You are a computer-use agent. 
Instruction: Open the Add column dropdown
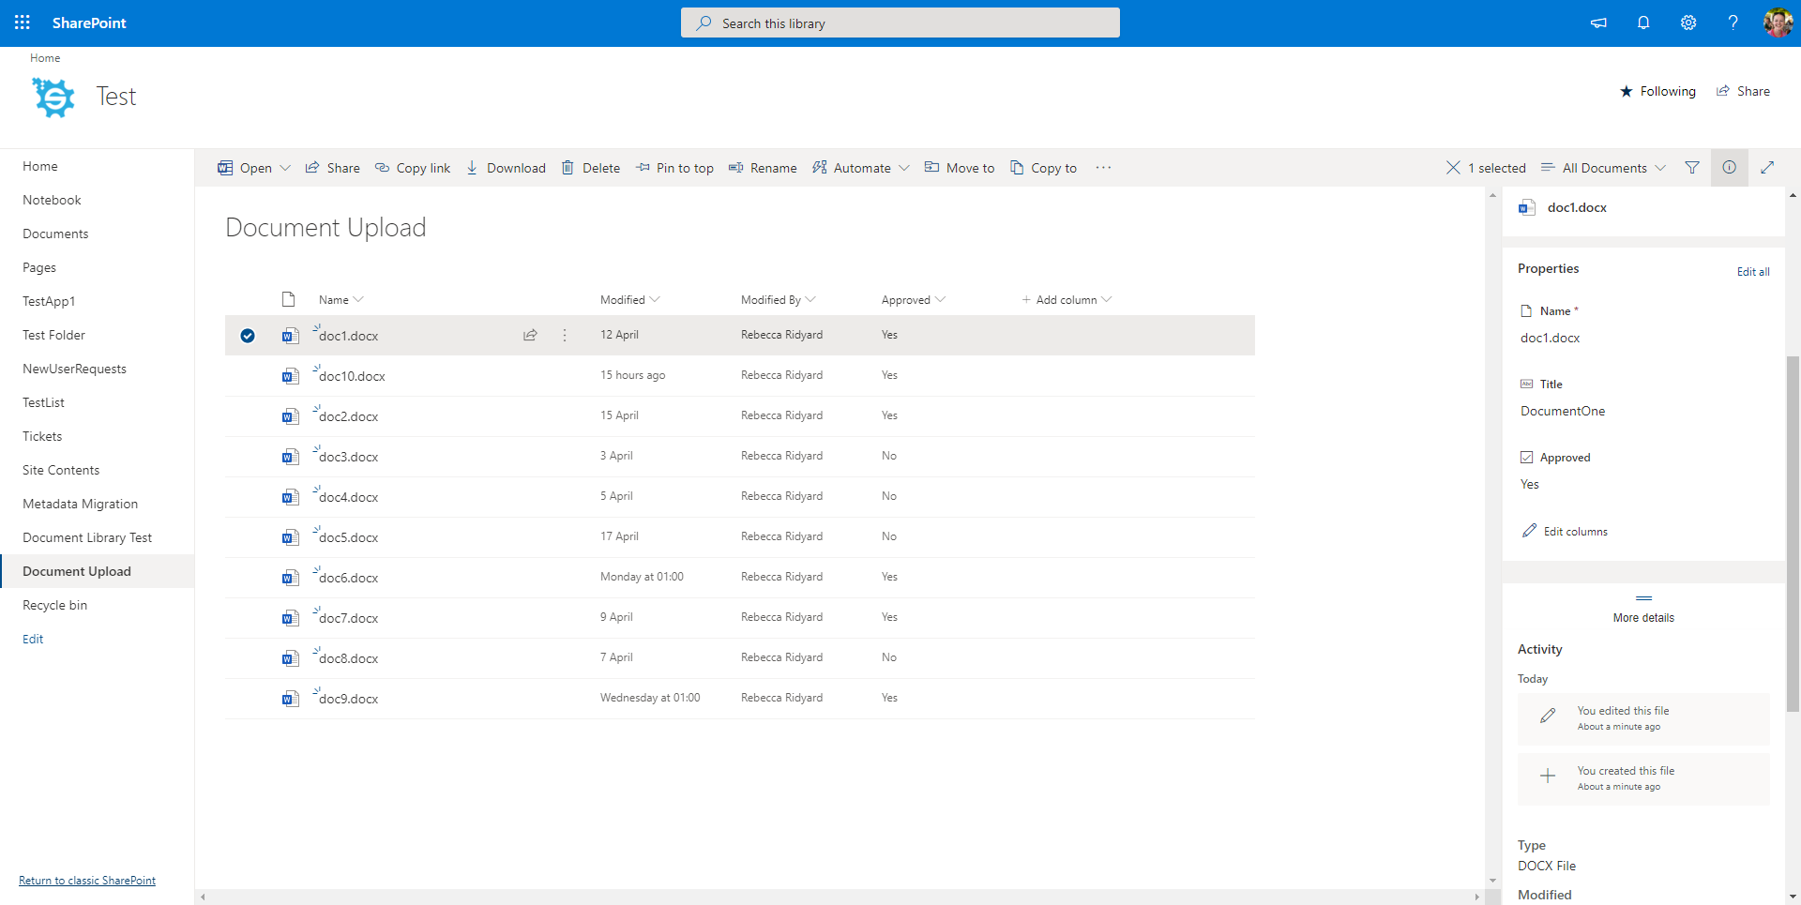(x=1067, y=300)
